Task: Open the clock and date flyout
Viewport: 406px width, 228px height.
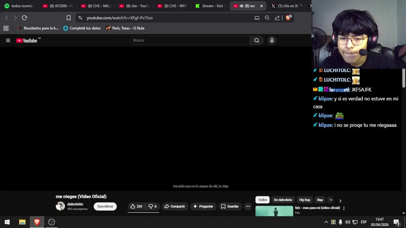Action: point(380,222)
